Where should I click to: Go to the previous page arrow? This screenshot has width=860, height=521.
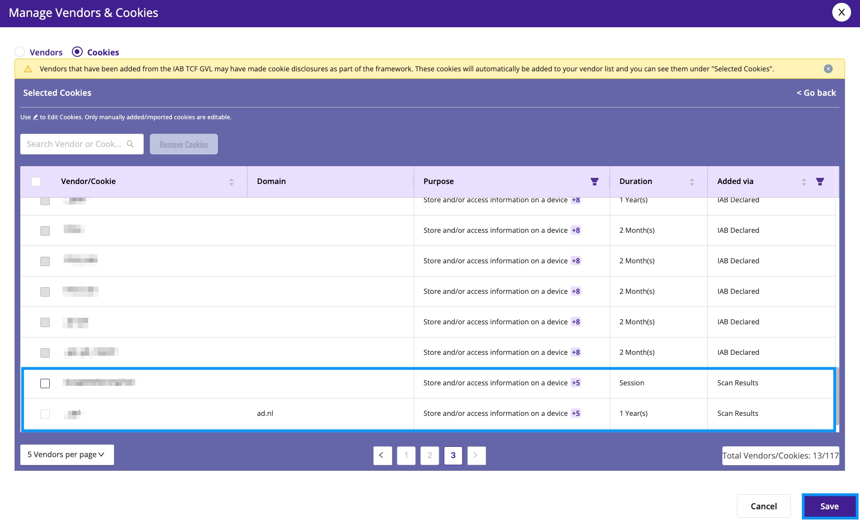[x=383, y=456]
